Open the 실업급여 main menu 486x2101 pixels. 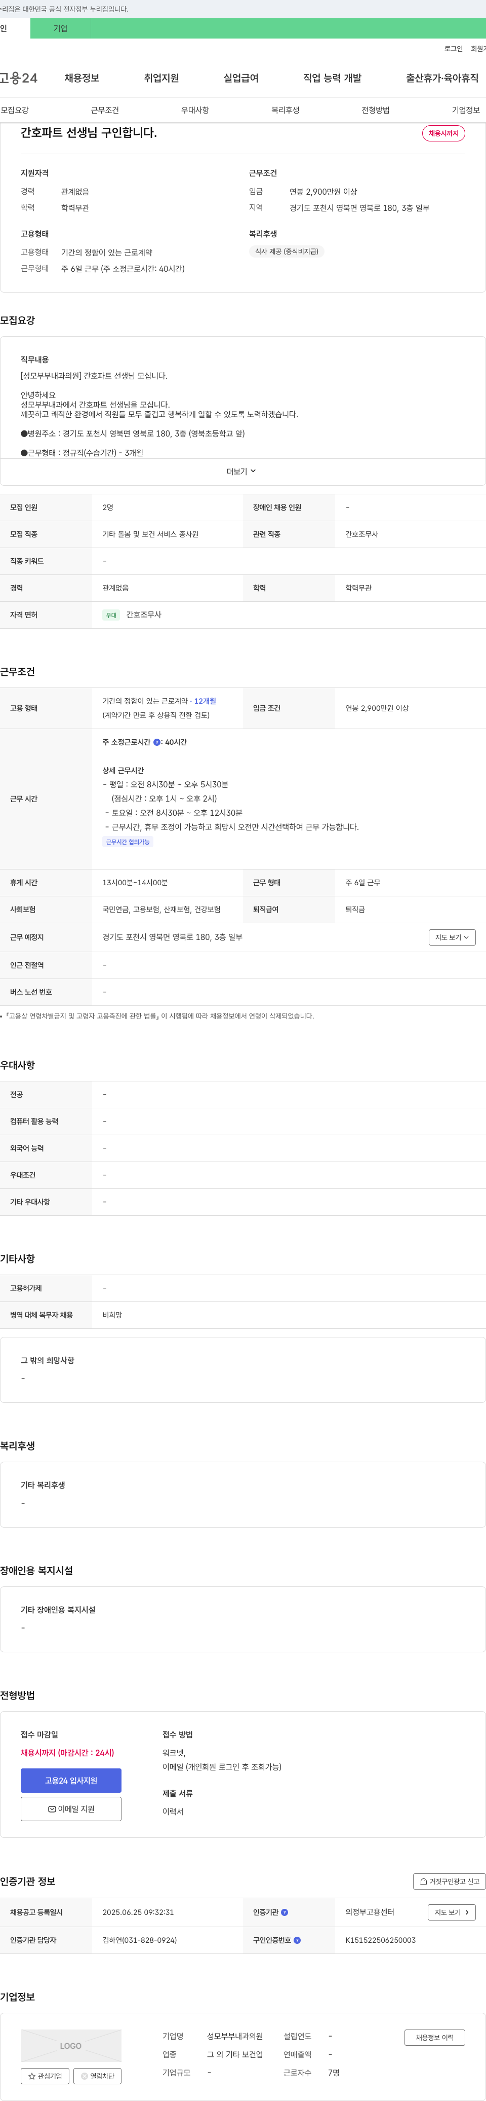(241, 78)
